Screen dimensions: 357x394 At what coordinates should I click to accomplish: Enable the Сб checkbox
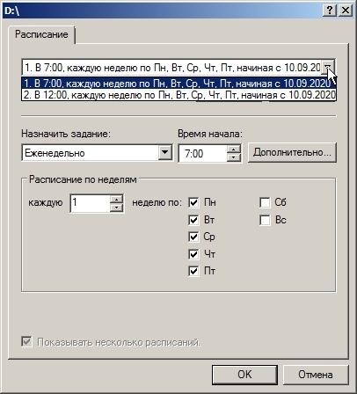[265, 202]
